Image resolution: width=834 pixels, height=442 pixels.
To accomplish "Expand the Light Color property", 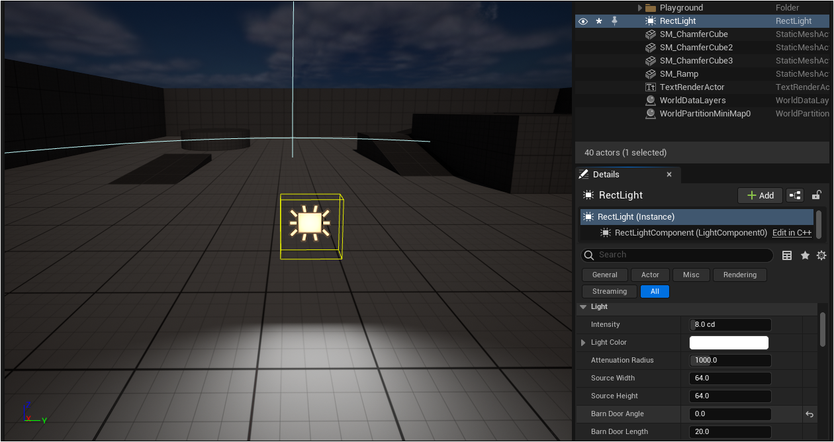I will pyautogui.click(x=583, y=343).
